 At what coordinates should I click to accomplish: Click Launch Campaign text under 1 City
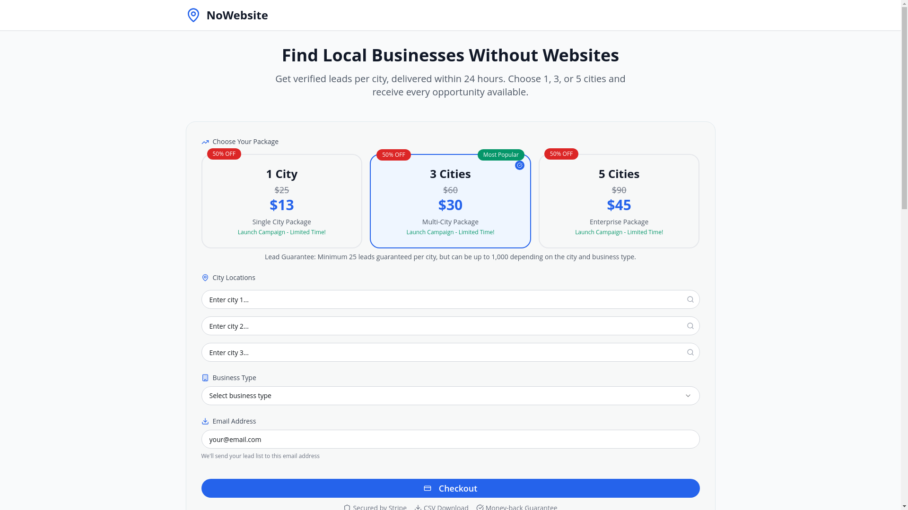coord(282,232)
